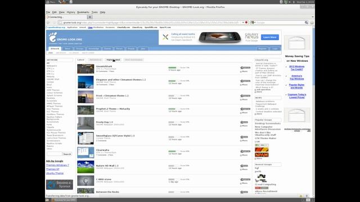Switch to the Most downloaded tab
This screenshot has width=360, height=202.
click(x=134, y=60)
